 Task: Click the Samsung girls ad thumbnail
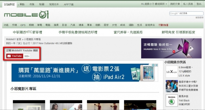(x=172, y=86)
